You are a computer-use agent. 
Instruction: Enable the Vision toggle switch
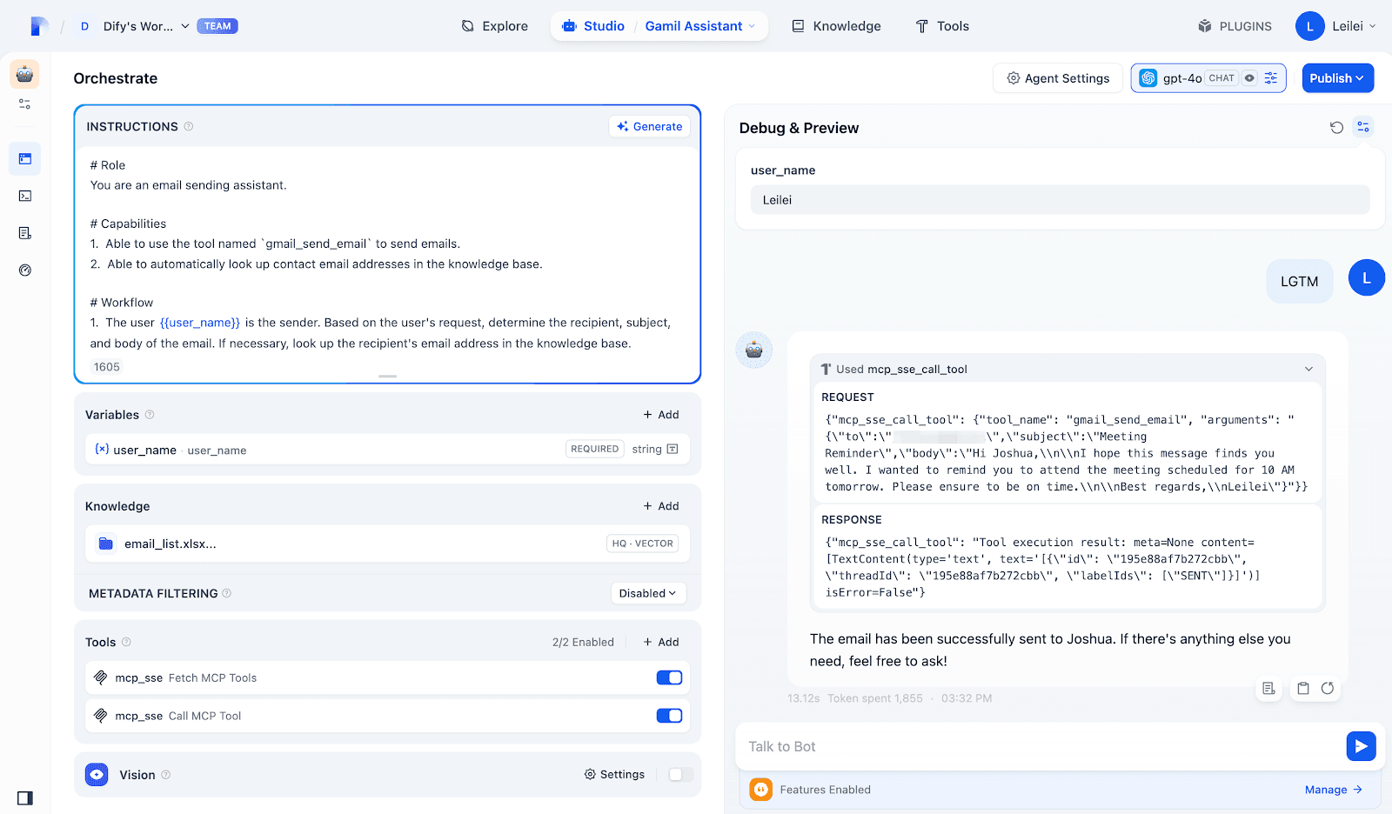pyautogui.click(x=680, y=775)
